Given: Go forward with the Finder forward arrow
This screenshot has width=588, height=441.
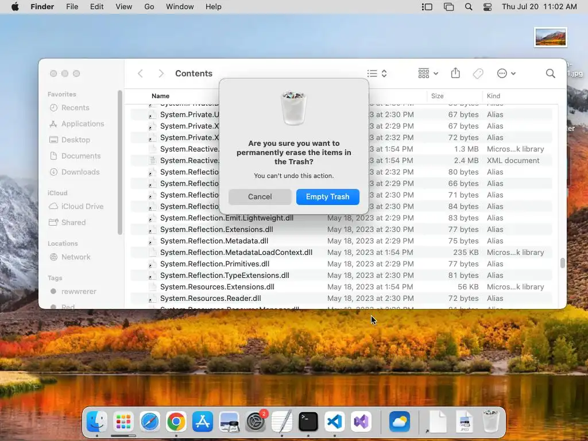Looking at the screenshot, I should pos(161,73).
